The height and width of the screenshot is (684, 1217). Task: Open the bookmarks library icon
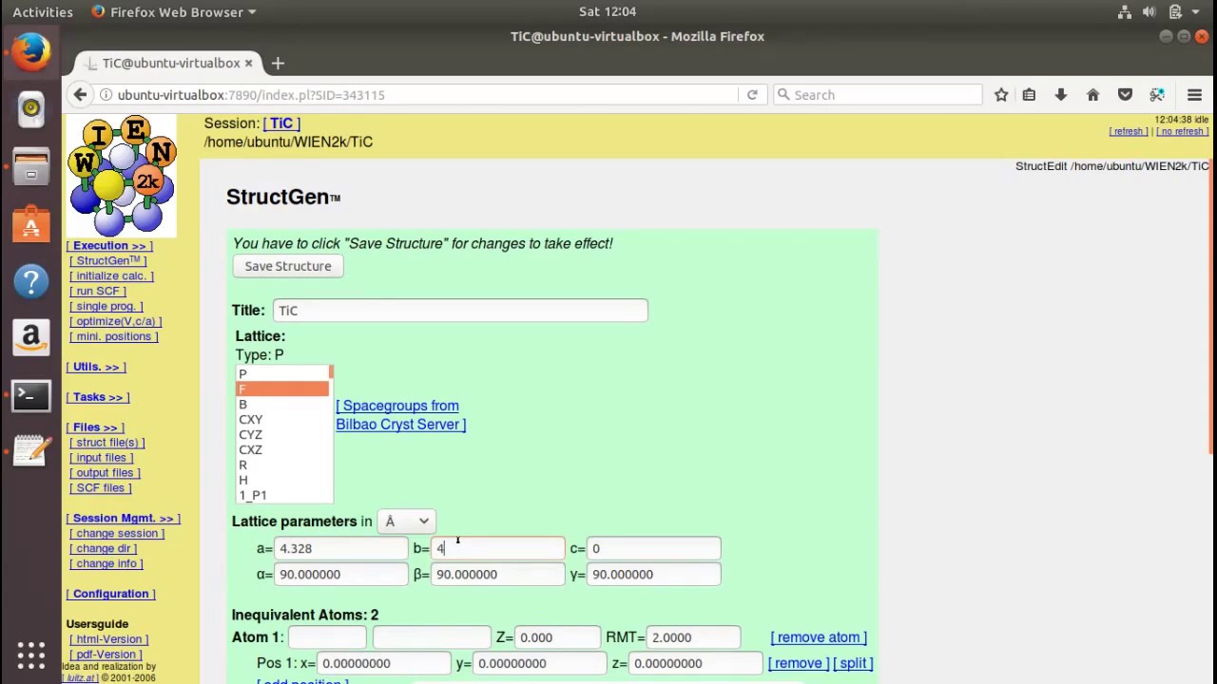1029,95
